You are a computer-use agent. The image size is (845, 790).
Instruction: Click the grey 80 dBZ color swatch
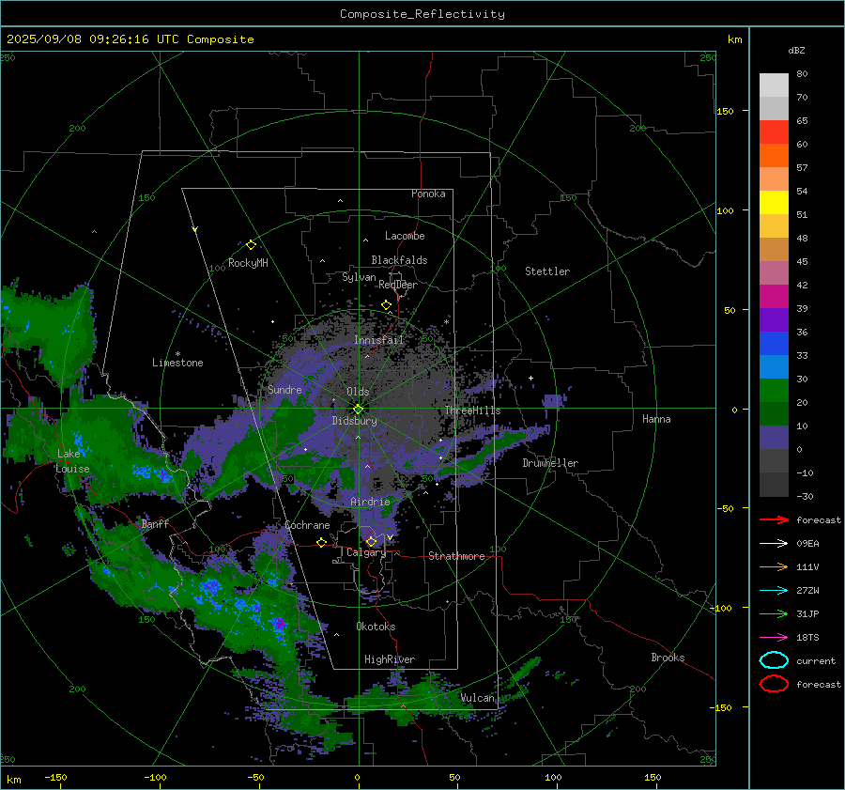point(774,85)
